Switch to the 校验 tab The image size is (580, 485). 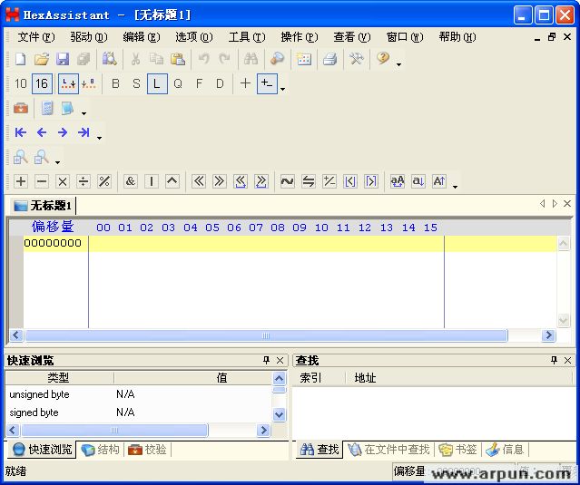pos(147,450)
